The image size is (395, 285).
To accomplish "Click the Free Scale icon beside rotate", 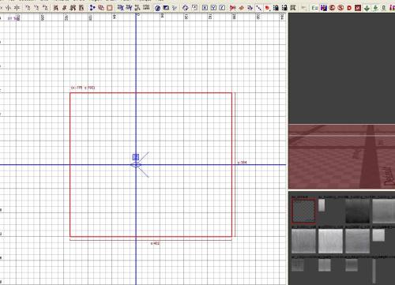I will point(194,8).
